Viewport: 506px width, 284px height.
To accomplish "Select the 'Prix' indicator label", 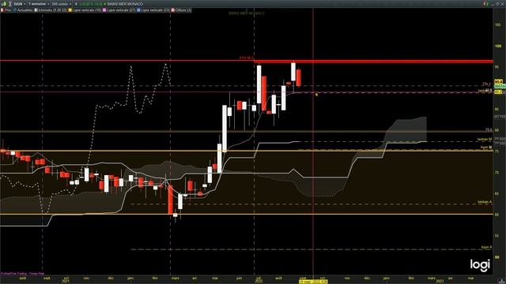I will click(8, 10).
